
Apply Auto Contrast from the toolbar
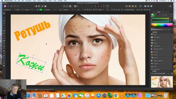pyautogui.click(x=39, y=6)
